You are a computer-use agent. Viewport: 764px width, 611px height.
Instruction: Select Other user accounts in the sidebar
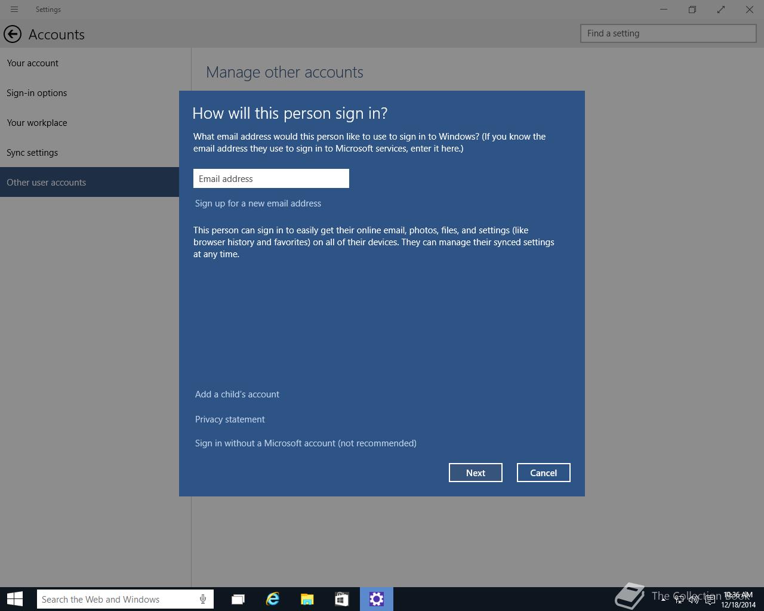click(90, 182)
